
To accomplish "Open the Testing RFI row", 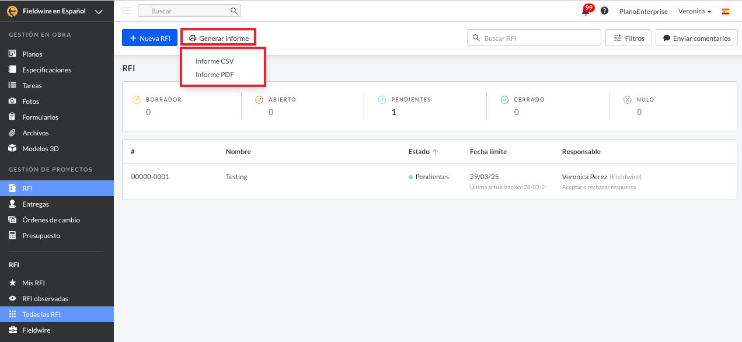I will coord(236,177).
